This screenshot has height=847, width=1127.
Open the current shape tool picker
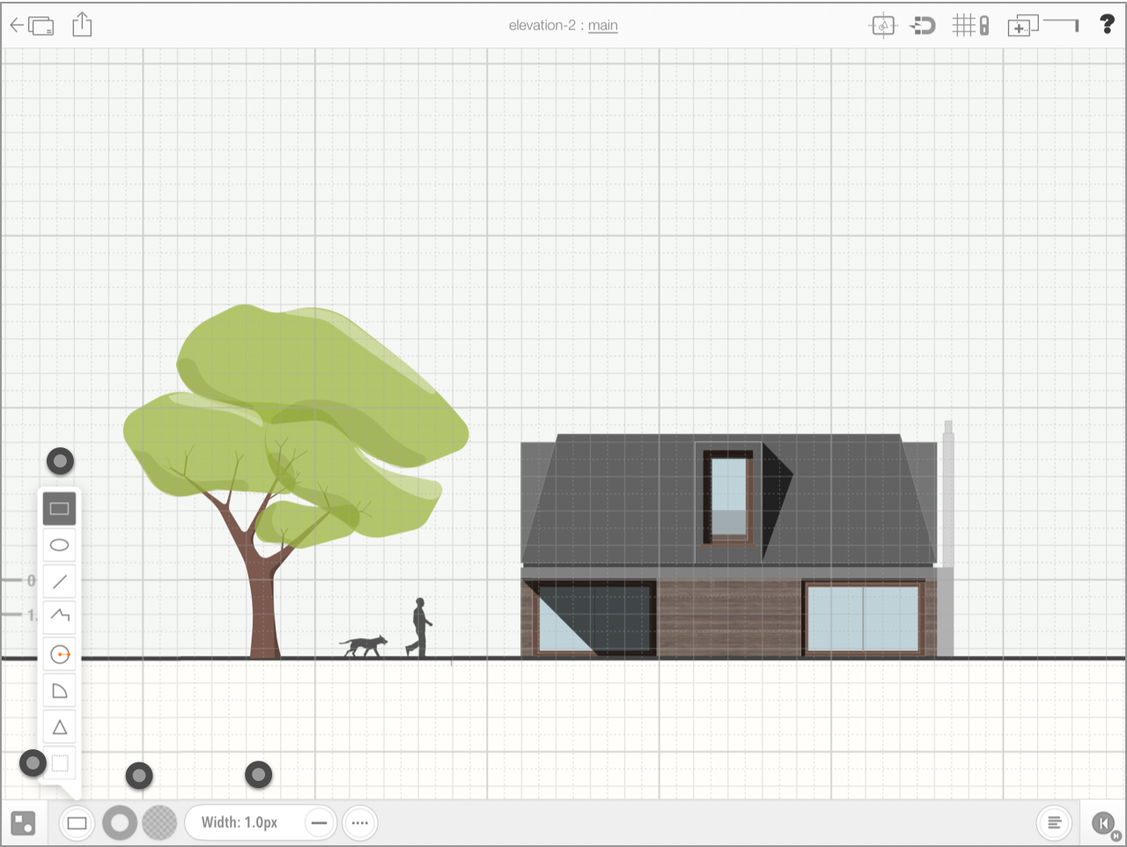click(77, 823)
